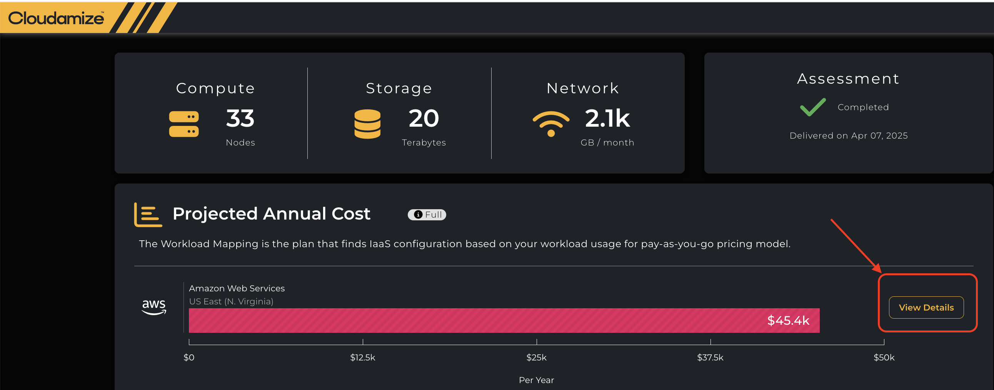
Task: Click the US East (N. Virginia) region label
Action: coord(231,301)
